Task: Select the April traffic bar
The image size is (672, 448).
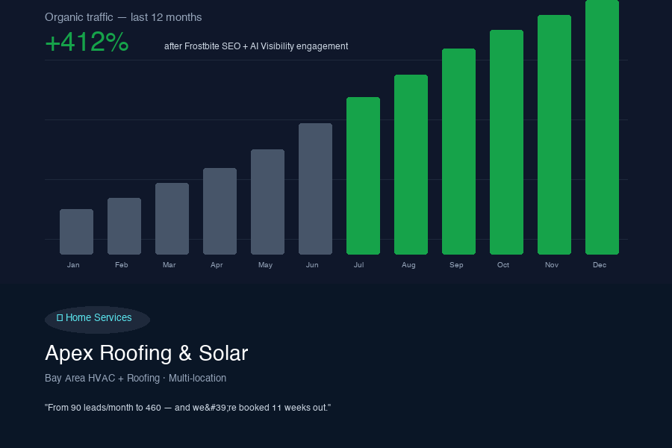Action: 220,211
